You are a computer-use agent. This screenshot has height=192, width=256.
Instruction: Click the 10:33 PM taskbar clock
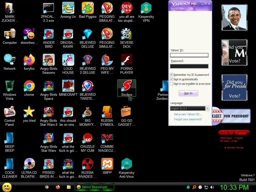(234, 187)
